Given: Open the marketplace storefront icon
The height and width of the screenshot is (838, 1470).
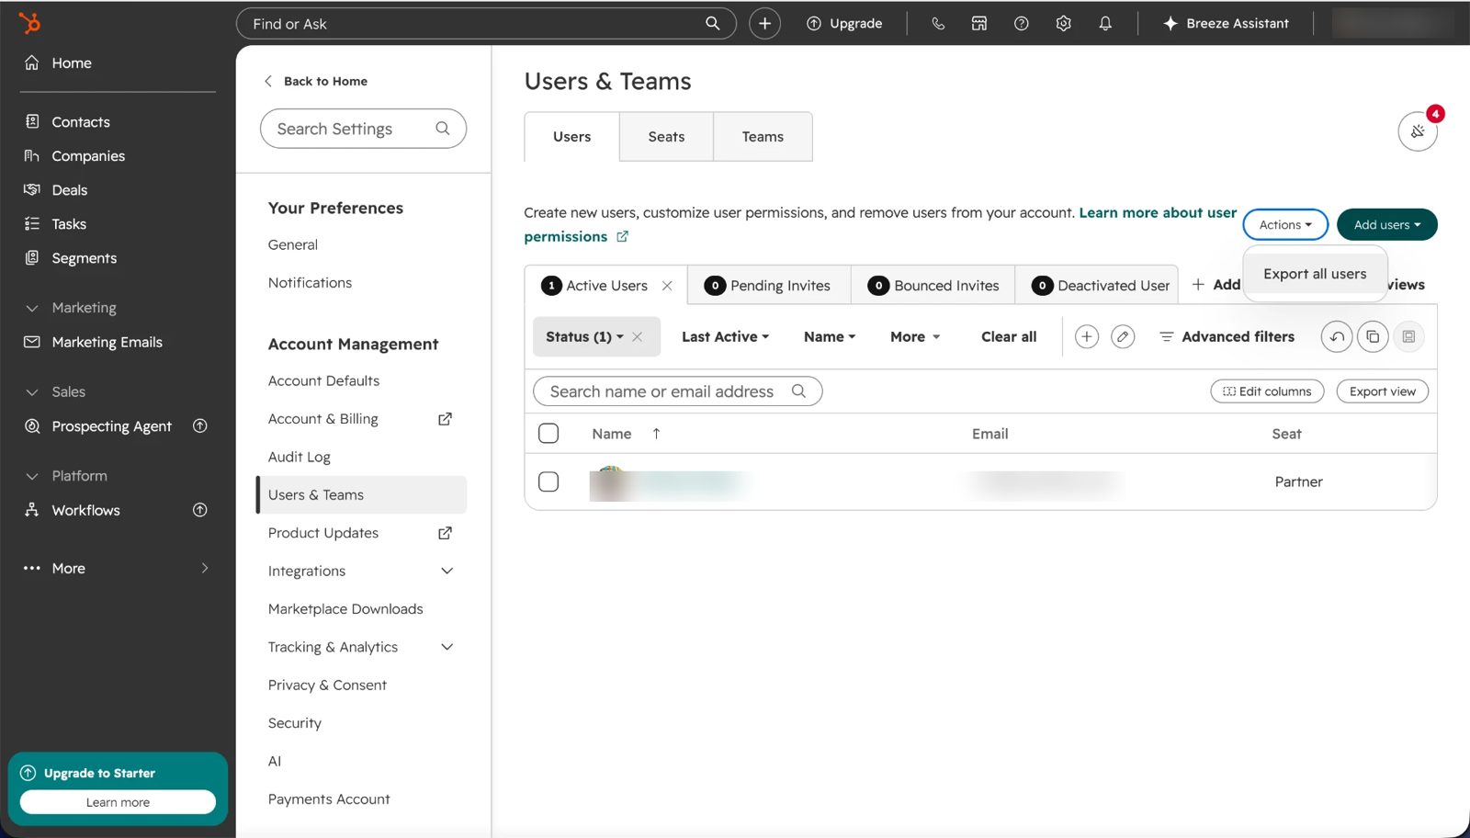Looking at the screenshot, I should [x=979, y=23].
